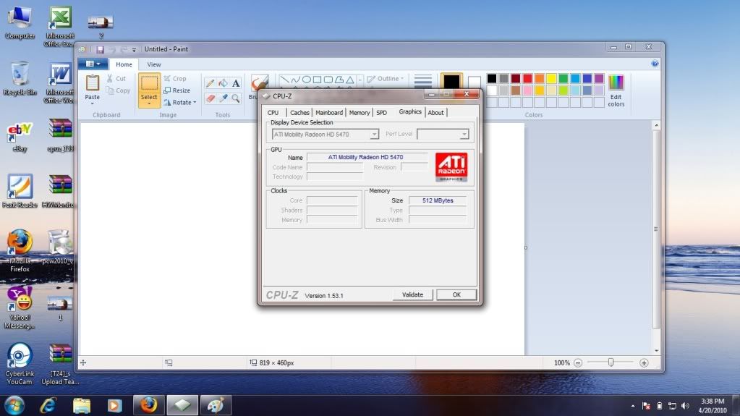Screen dimensions: 740x416
Task: Select Color 1 black swatch box
Action: tap(451, 82)
